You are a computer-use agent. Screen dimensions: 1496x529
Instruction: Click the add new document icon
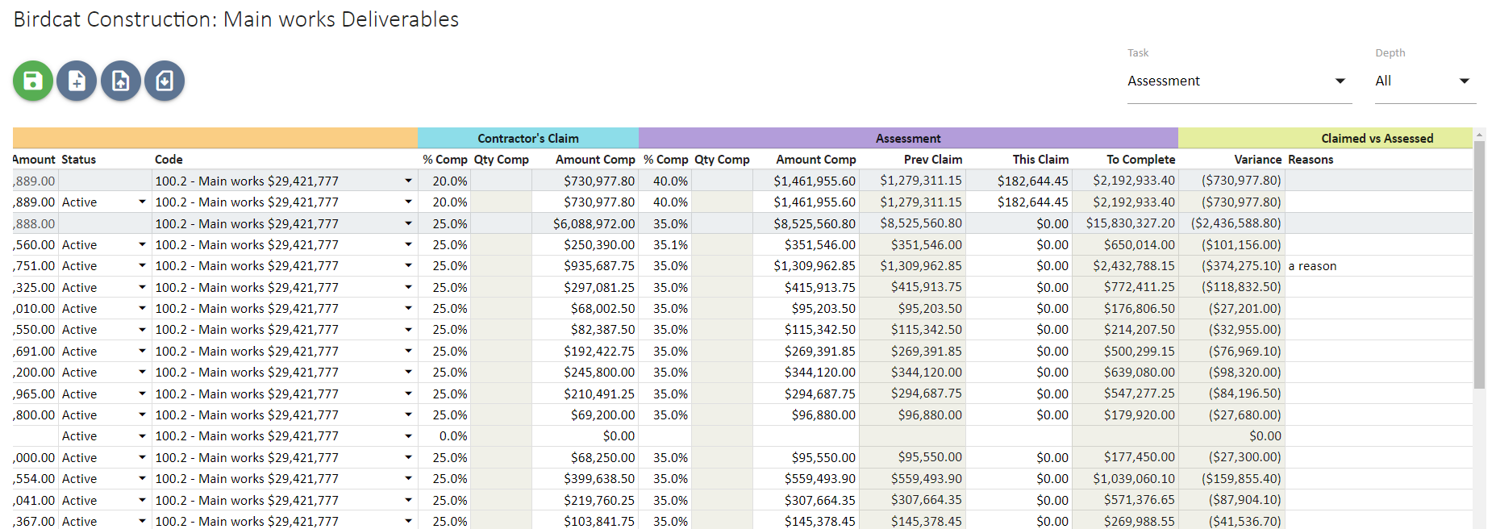(77, 81)
